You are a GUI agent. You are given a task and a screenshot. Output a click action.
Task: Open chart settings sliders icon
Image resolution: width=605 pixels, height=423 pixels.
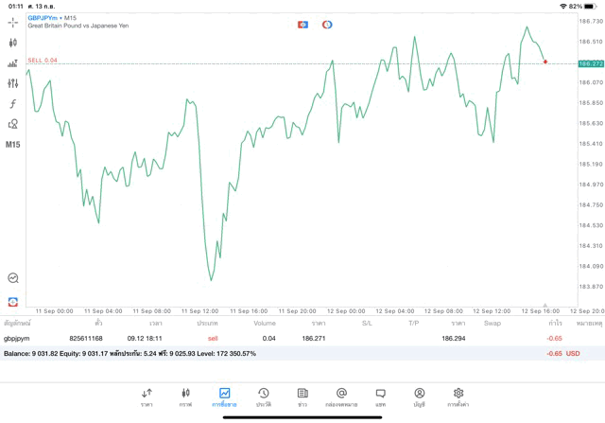click(13, 83)
